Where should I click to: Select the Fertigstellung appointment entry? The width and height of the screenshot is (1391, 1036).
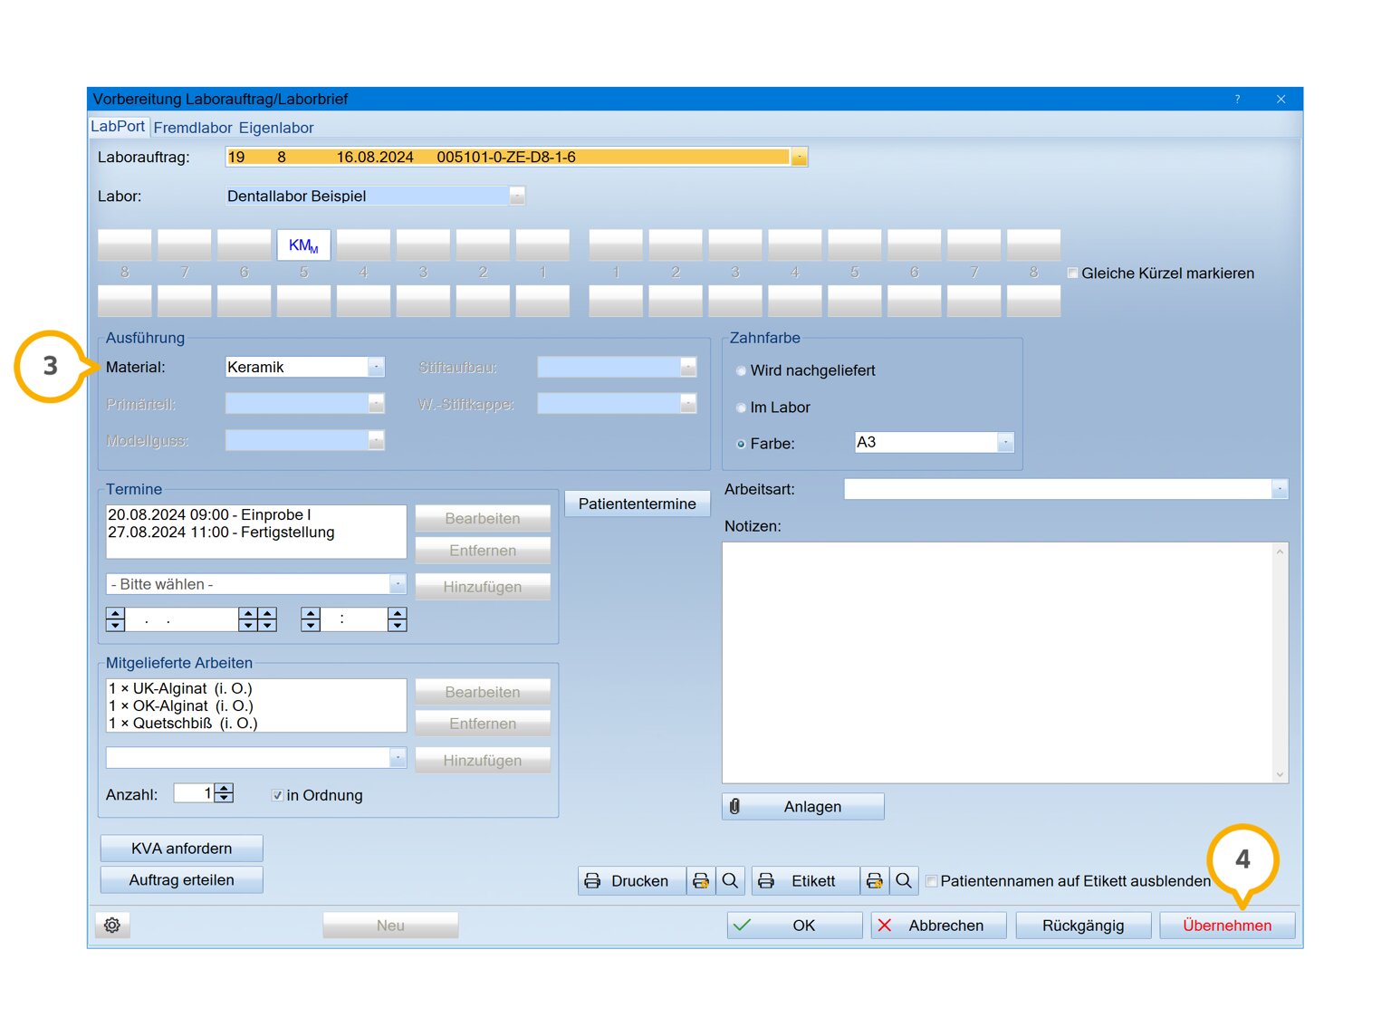tap(221, 532)
